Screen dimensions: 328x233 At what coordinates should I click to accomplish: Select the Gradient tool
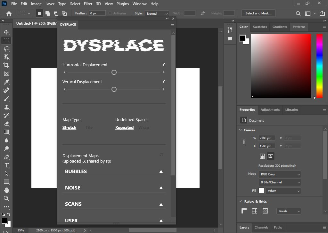click(x=6, y=132)
